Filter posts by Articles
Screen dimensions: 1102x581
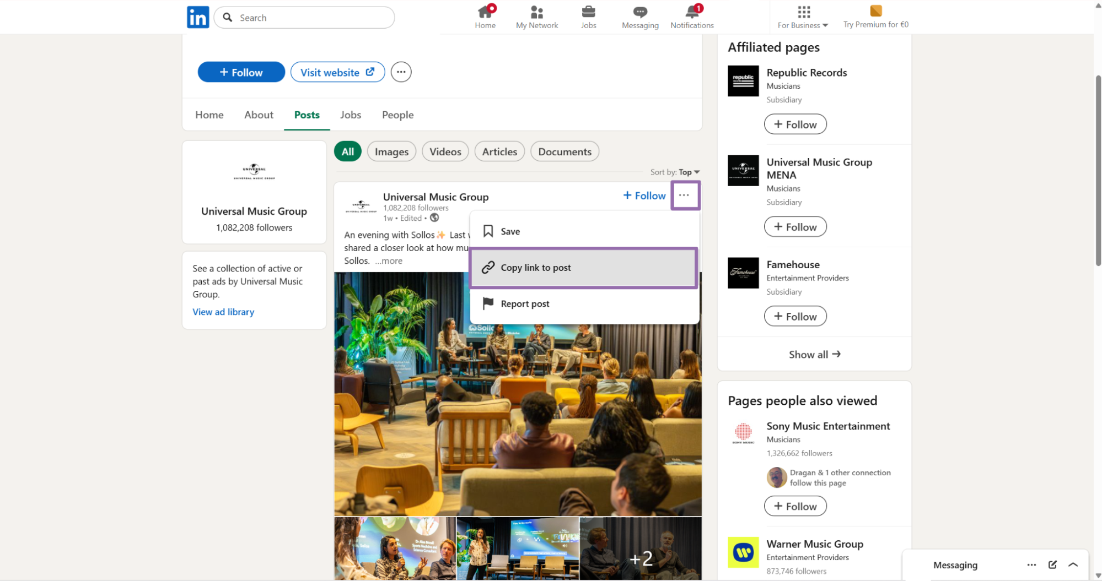click(499, 151)
